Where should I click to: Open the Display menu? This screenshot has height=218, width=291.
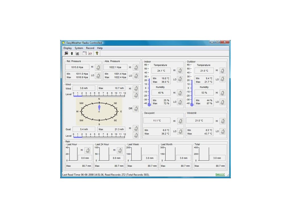pos(68,48)
